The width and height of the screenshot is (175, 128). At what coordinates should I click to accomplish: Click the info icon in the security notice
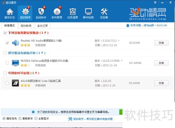coord(33,112)
